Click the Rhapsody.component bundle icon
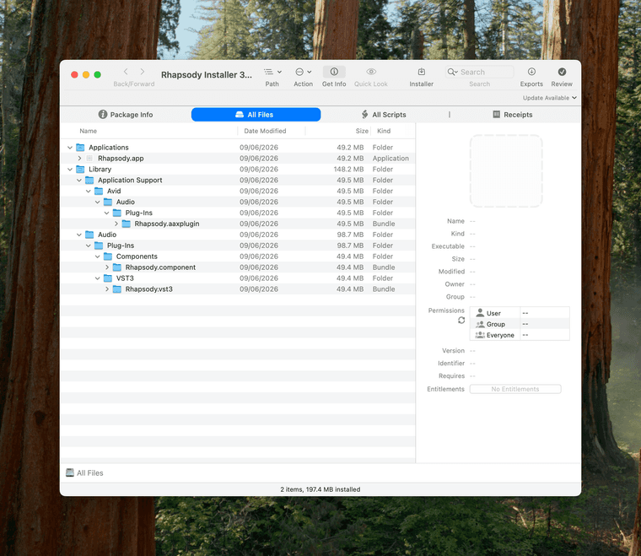This screenshot has height=556, width=641. tap(117, 267)
